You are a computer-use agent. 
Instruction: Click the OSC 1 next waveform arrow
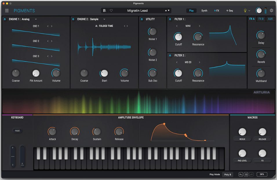52,26
